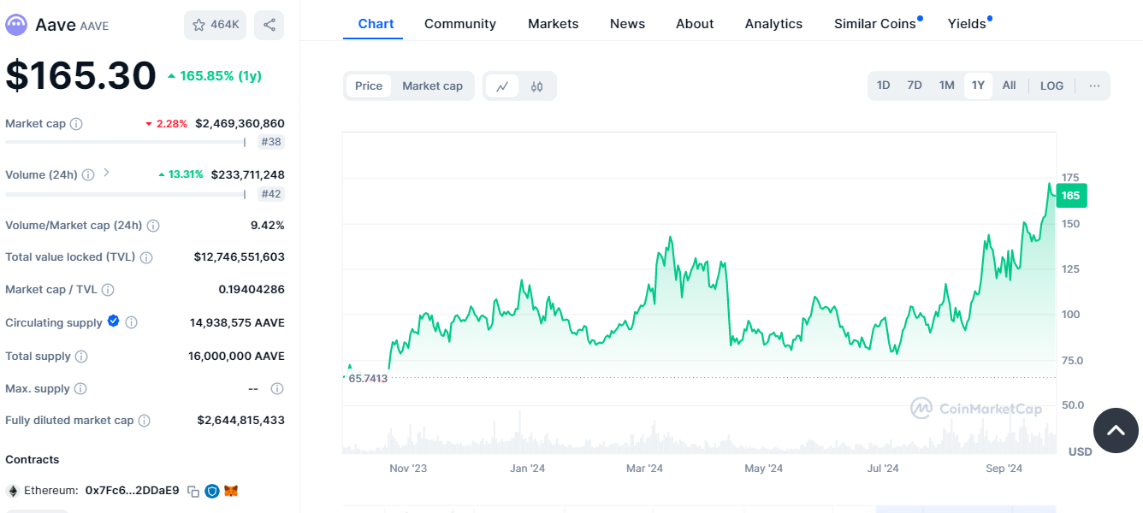
Task: Open the Volume (24h) info icon
Action: (89, 175)
